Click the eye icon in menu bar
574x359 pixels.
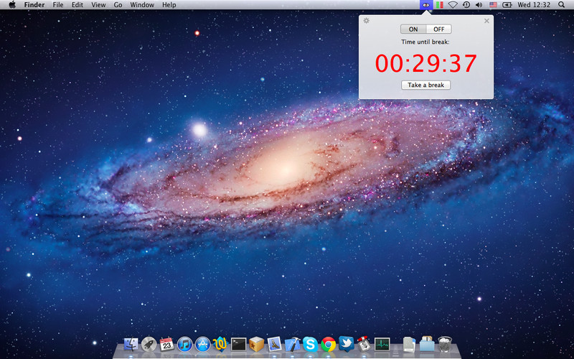425,5
